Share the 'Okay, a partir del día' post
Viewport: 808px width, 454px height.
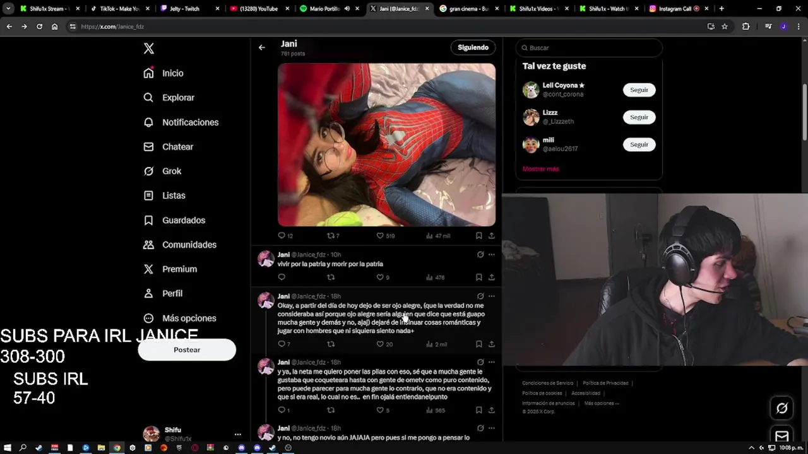[491, 344]
